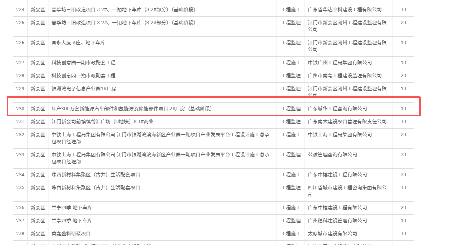This screenshot has height=245, width=452.
Task: Click the 黄嘉盛科研楼项目 project name
Action: click(x=71, y=233)
